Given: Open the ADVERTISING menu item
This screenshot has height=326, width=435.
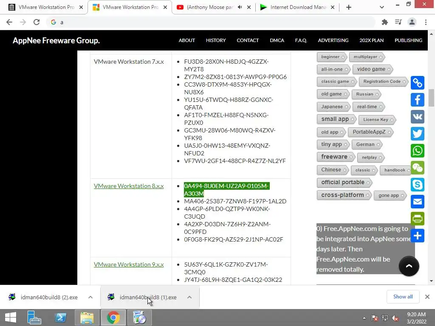Looking at the screenshot, I should (x=333, y=40).
